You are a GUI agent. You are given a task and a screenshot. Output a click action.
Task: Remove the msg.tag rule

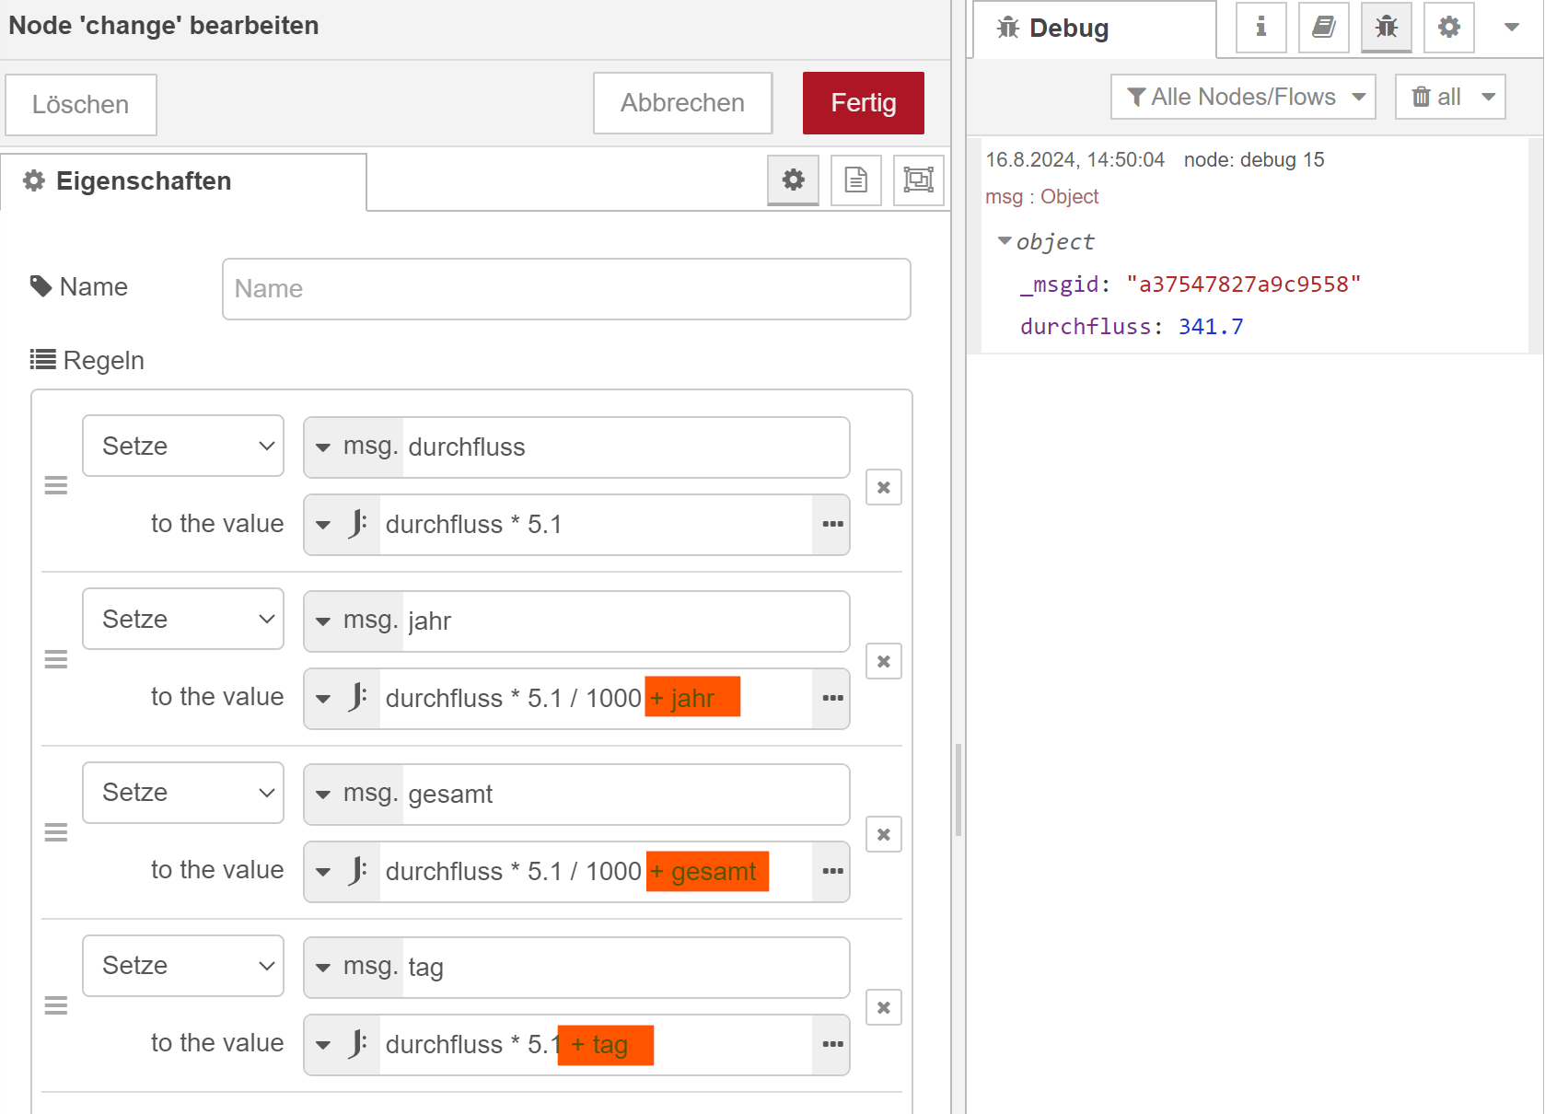pos(883,1007)
